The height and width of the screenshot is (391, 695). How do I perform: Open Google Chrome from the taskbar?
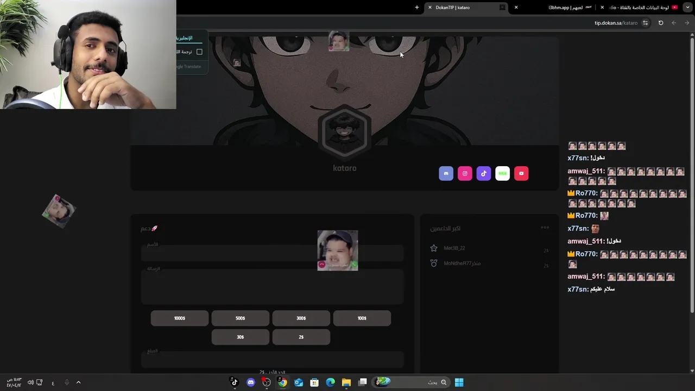282,382
